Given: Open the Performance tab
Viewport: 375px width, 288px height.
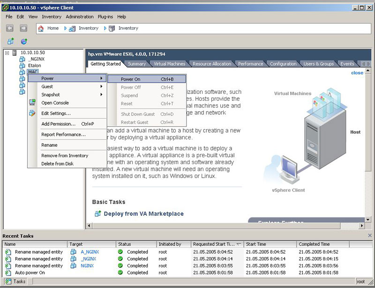Looking at the screenshot, I should click(250, 64).
